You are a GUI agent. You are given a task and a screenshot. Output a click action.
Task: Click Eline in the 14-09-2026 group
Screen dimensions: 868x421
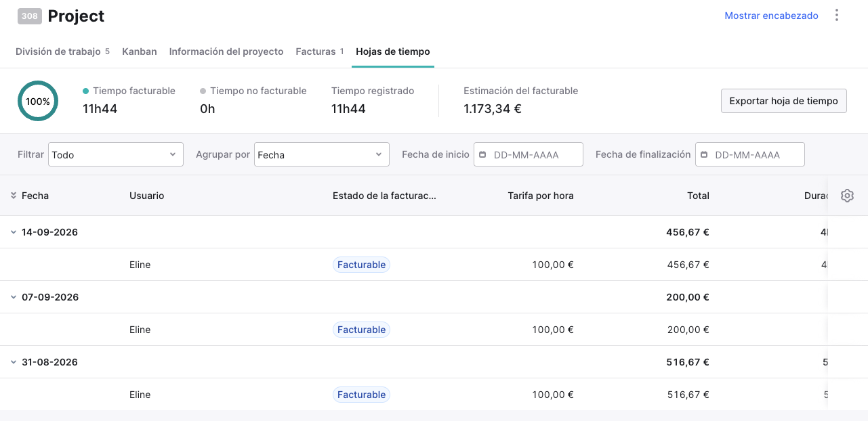pyautogui.click(x=140, y=265)
